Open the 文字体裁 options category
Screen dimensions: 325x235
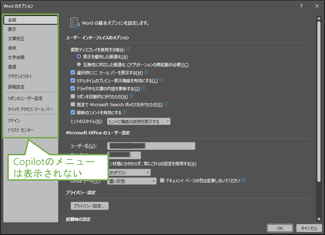[30, 57]
